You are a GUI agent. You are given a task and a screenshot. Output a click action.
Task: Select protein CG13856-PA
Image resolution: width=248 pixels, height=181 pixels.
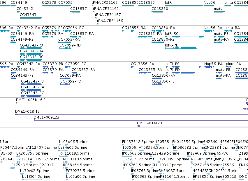(x=132, y=67)
